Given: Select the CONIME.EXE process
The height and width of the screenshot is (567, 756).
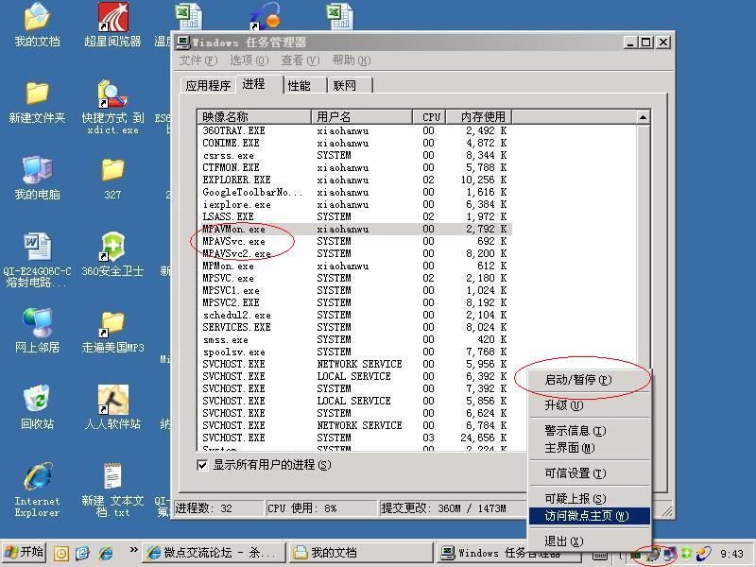Looking at the screenshot, I should tap(354, 144).
